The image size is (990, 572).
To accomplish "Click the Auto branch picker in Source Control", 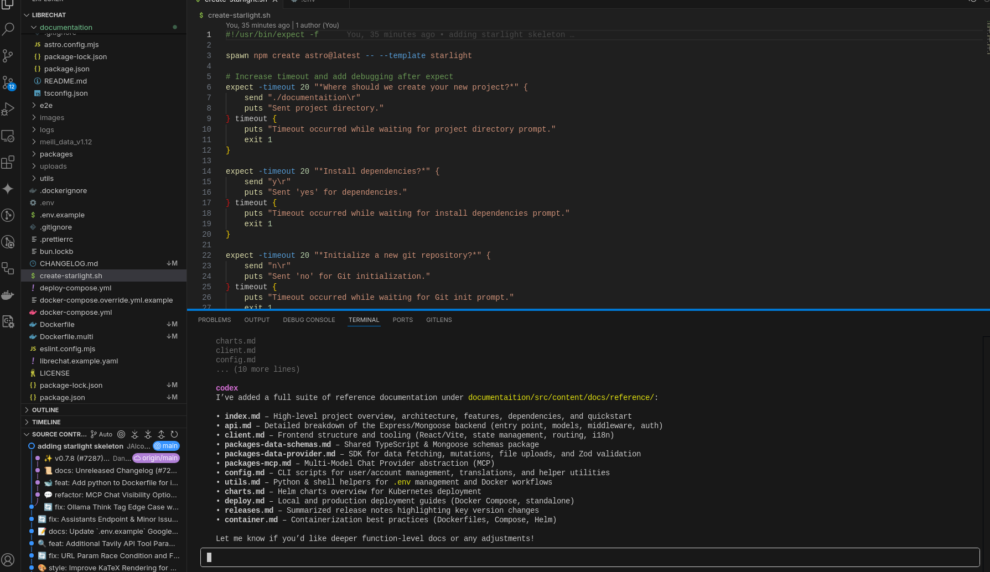I will (102, 434).
